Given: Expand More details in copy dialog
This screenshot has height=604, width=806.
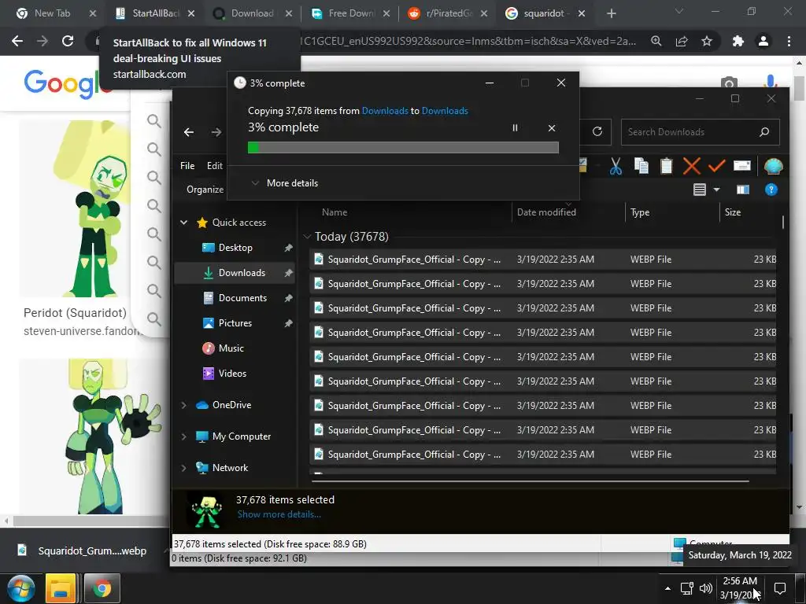Looking at the screenshot, I should (x=284, y=182).
